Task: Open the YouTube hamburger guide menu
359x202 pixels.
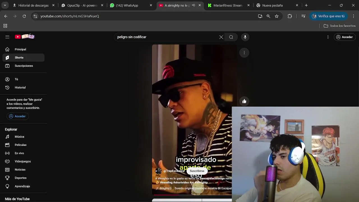Action: point(7,37)
